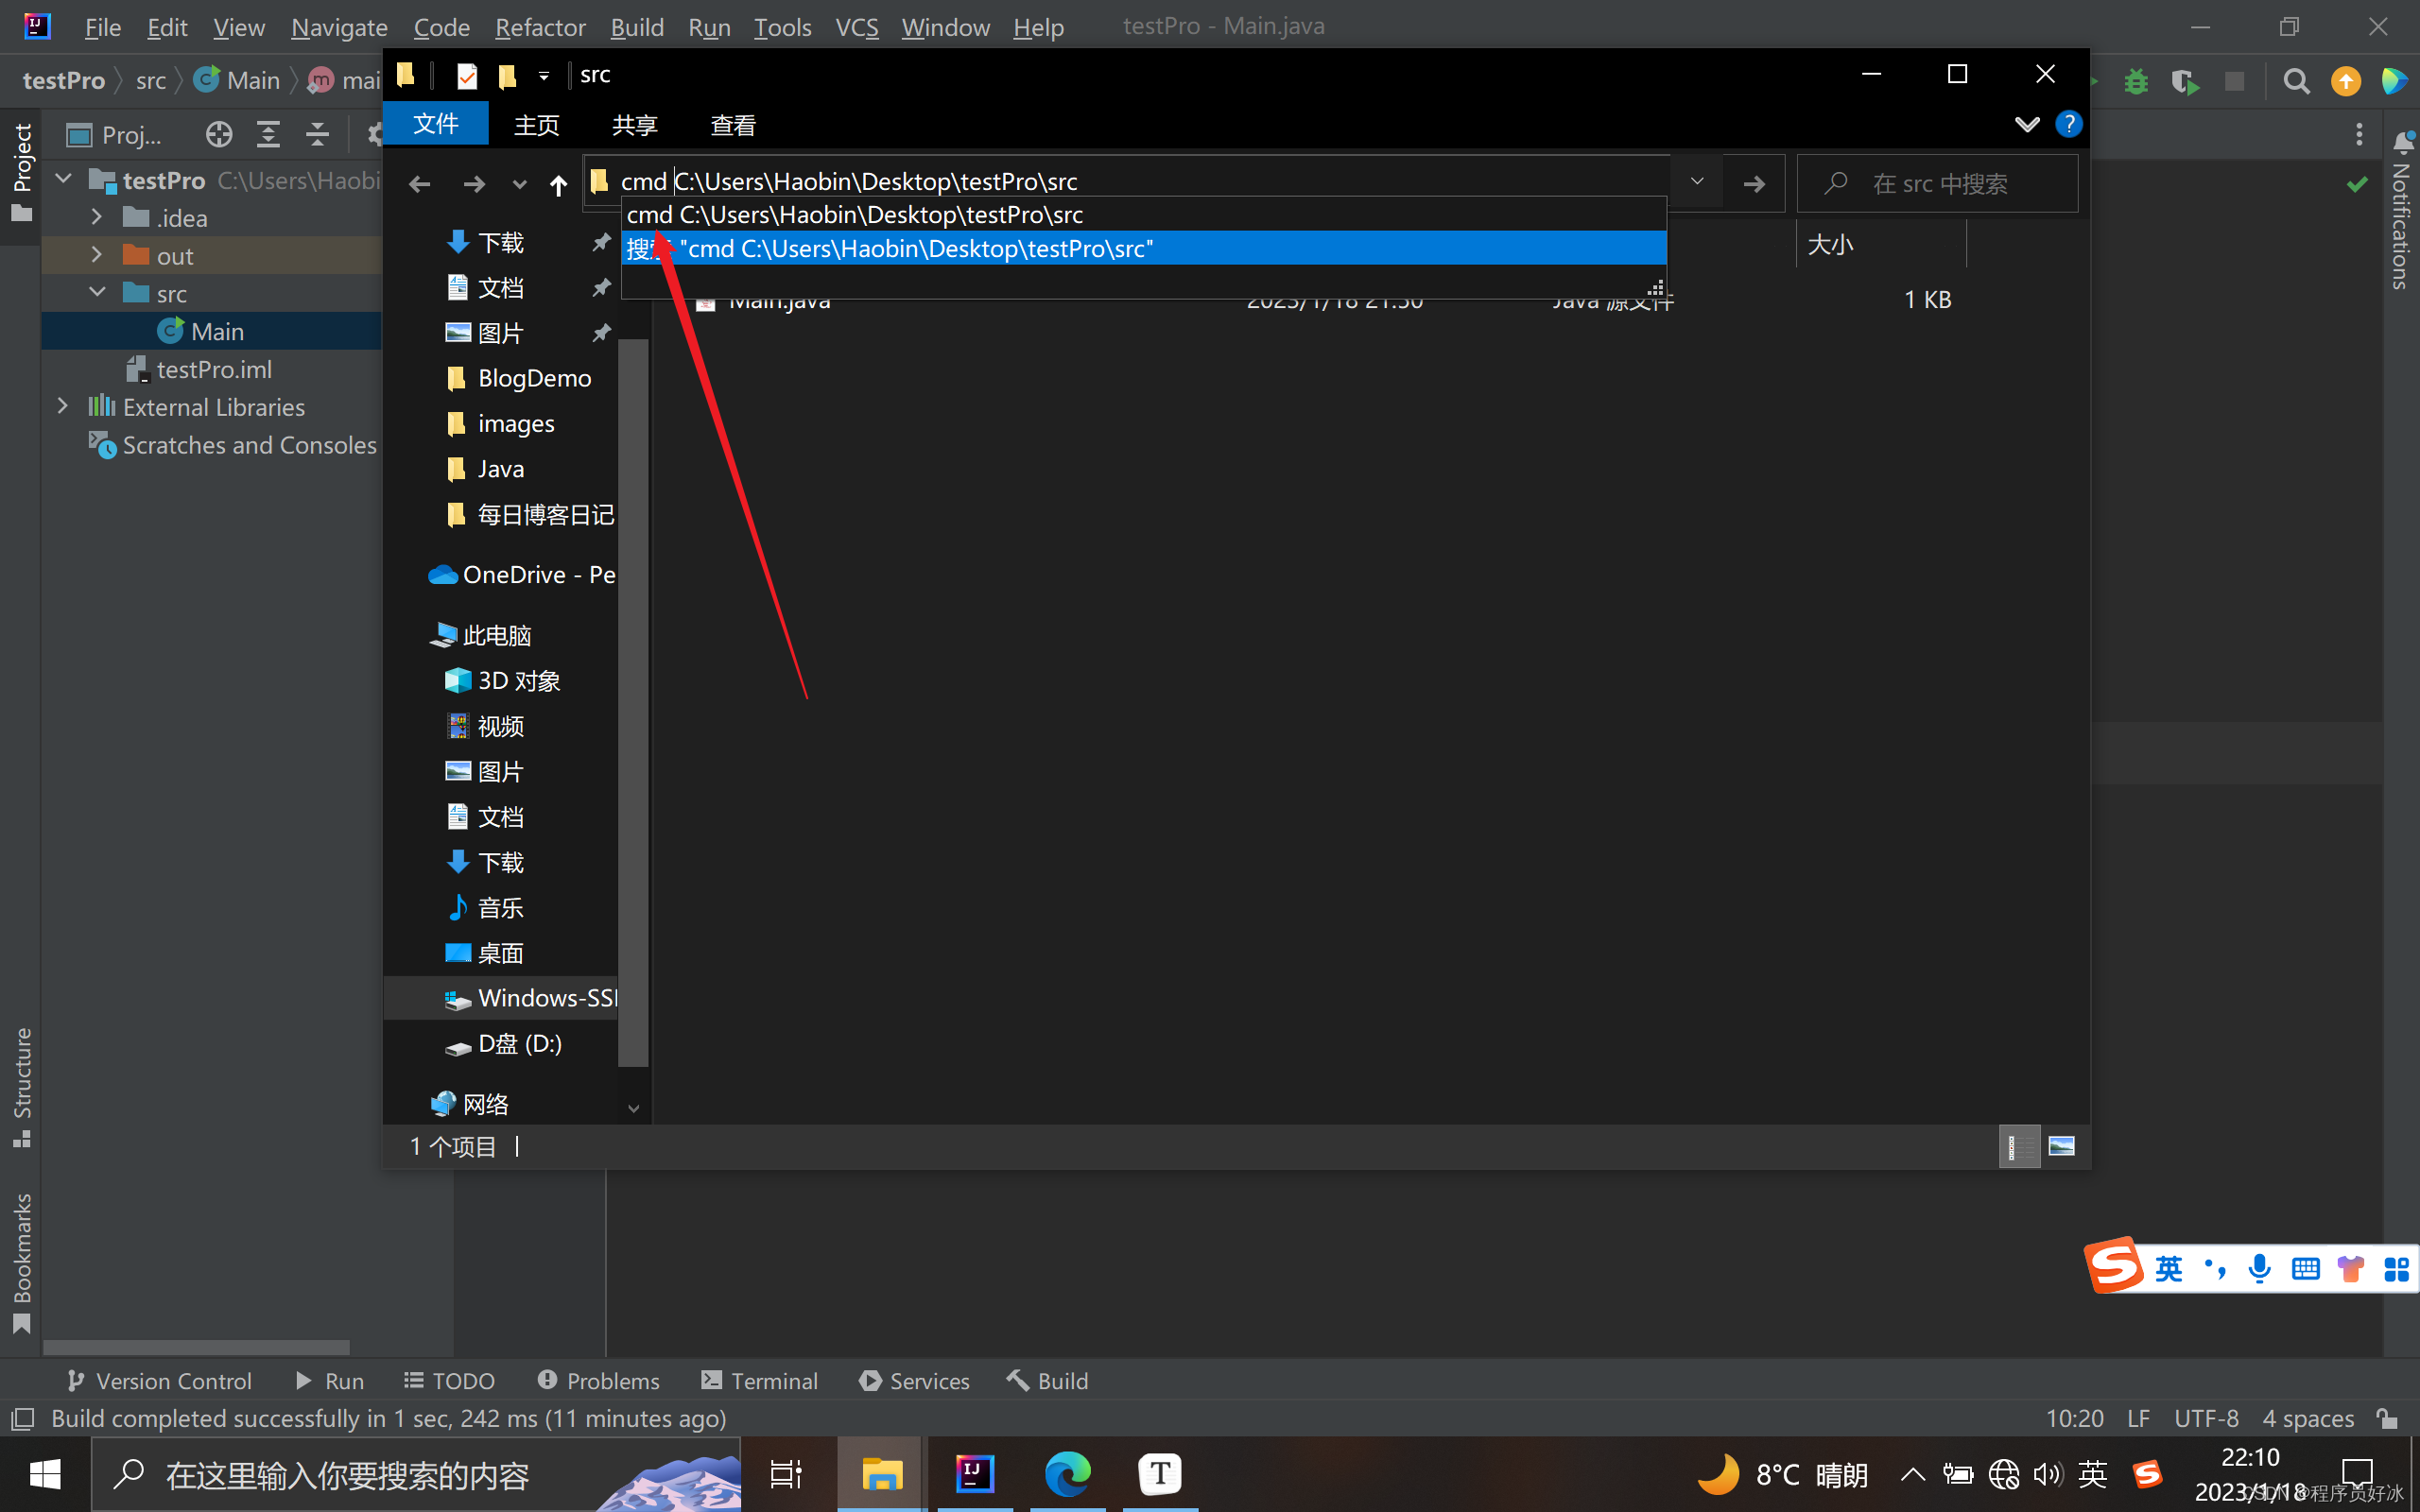Click the Explorer up-directory arrow
This screenshot has height=1512, width=2420.
tap(558, 184)
